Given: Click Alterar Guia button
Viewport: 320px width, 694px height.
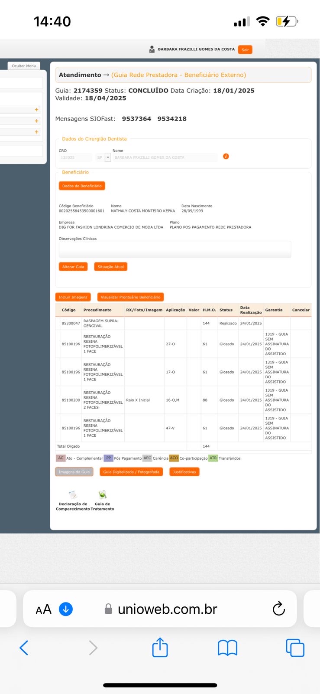Looking at the screenshot, I should 73,267.
